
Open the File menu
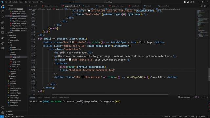[6, 2]
